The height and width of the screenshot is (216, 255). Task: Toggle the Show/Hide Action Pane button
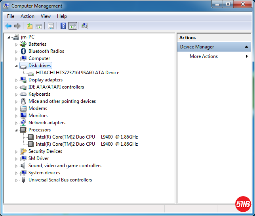tap(72, 26)
